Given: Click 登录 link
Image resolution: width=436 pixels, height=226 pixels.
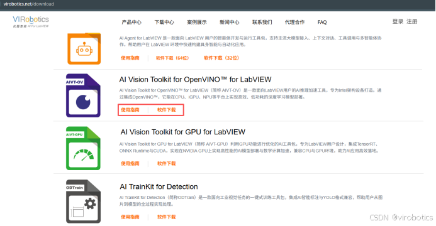Looking at the screenshot, I should coord(398,21).
